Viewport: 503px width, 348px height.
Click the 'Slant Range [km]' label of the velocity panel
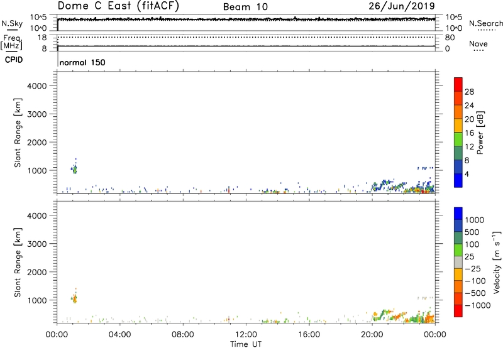(18, 263)
